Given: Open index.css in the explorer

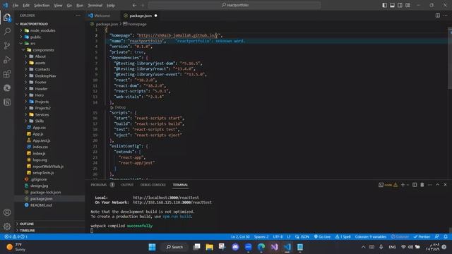Looking at the screenshot, I should [x=40, y=147].
